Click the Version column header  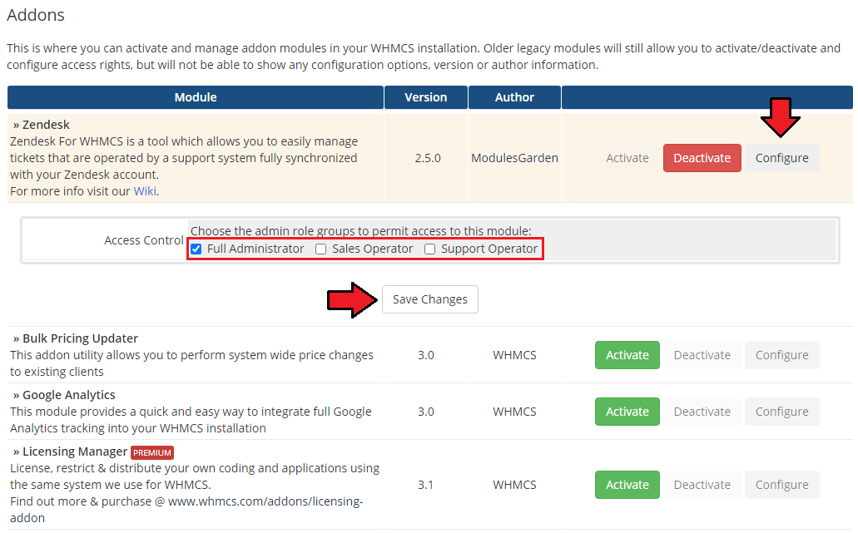point(426,97)
